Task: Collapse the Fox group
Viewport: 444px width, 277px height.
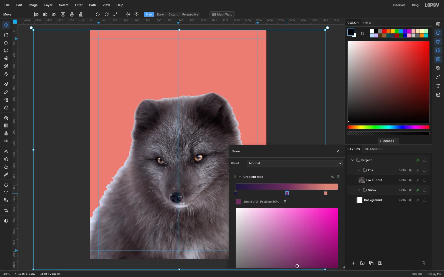Action: tap(359, 170)
